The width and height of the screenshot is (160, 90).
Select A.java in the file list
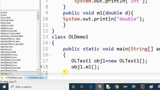click(3, 15)
